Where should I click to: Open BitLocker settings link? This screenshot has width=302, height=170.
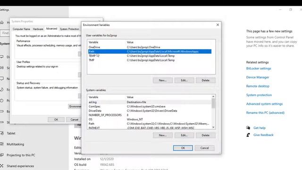[259, 68]
